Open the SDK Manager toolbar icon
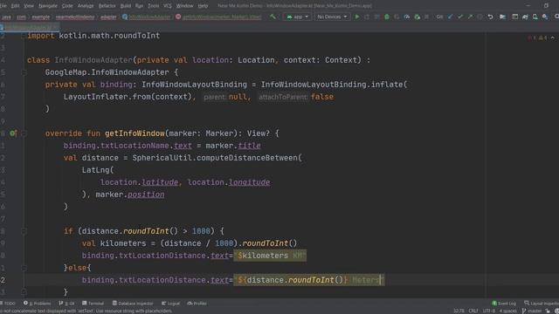This screenshot has height=314, width=559. click(545, 17)
